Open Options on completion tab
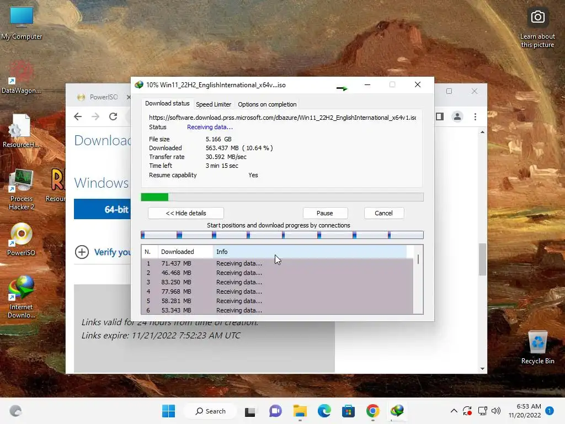 click(x=267, y=104)
